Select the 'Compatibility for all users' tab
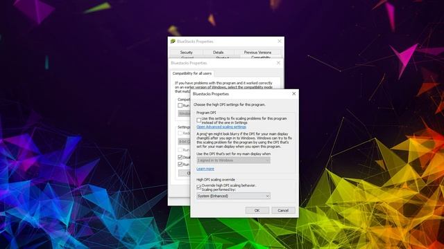This screenshot has width=444, height=249. coord(192,73)
